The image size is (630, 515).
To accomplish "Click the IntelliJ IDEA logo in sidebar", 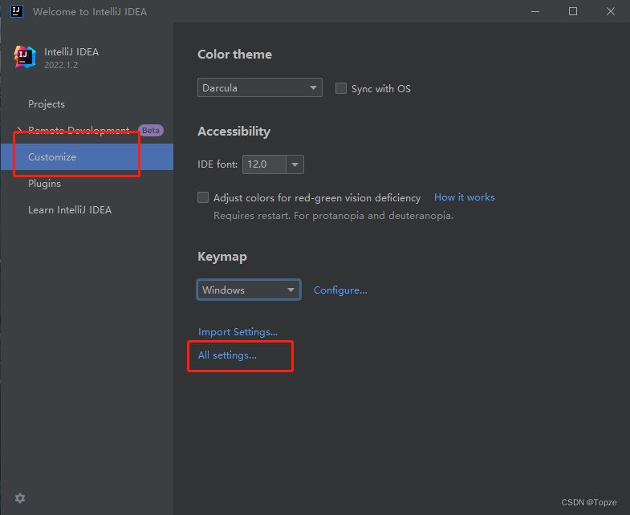I will click(x=25, y=57).
